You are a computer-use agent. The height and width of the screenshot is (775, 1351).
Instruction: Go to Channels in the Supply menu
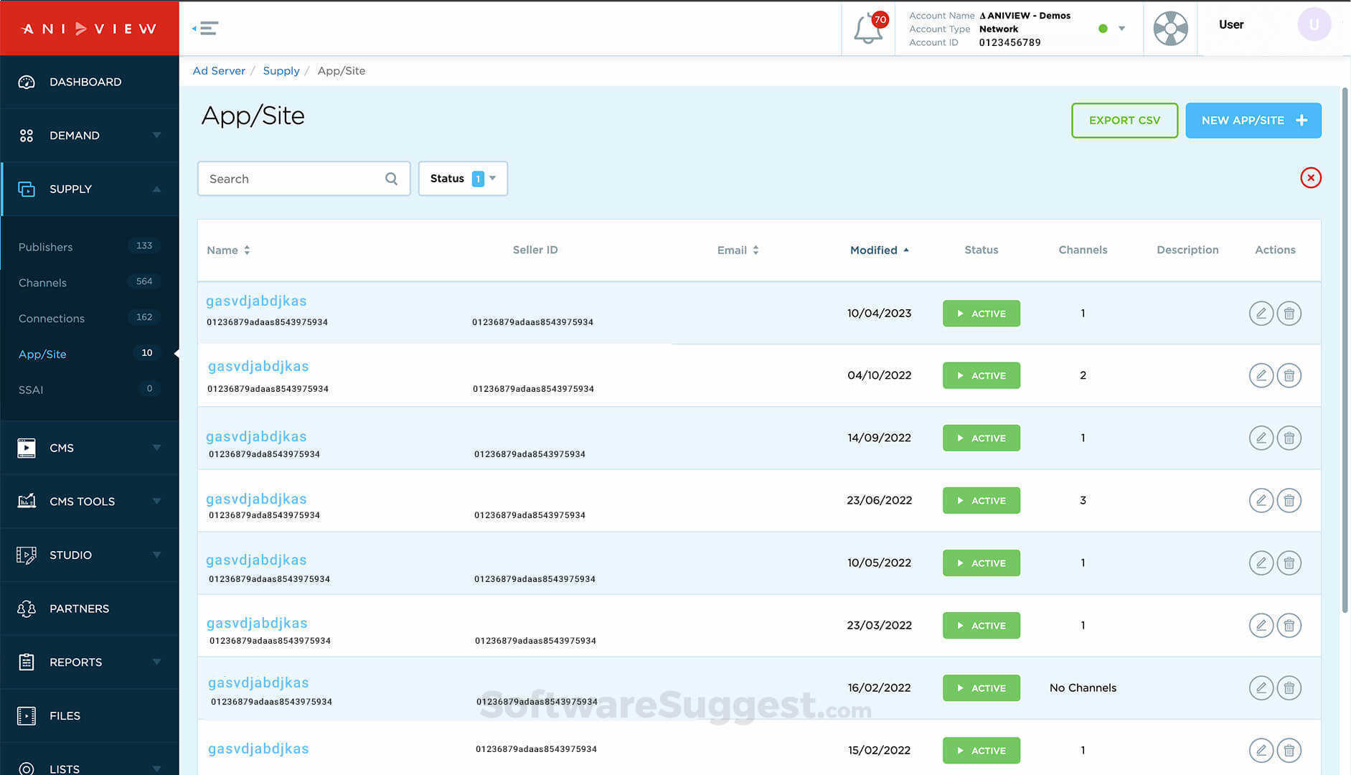click(x=42, y=282)
